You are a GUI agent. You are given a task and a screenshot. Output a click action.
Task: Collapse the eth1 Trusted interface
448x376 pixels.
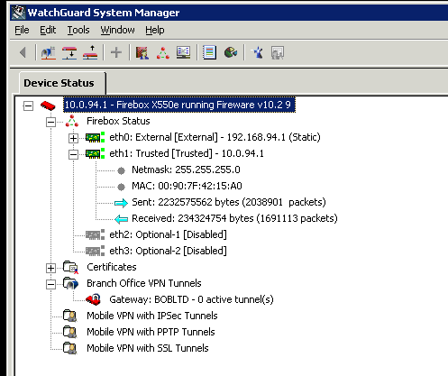coord(73,154)
